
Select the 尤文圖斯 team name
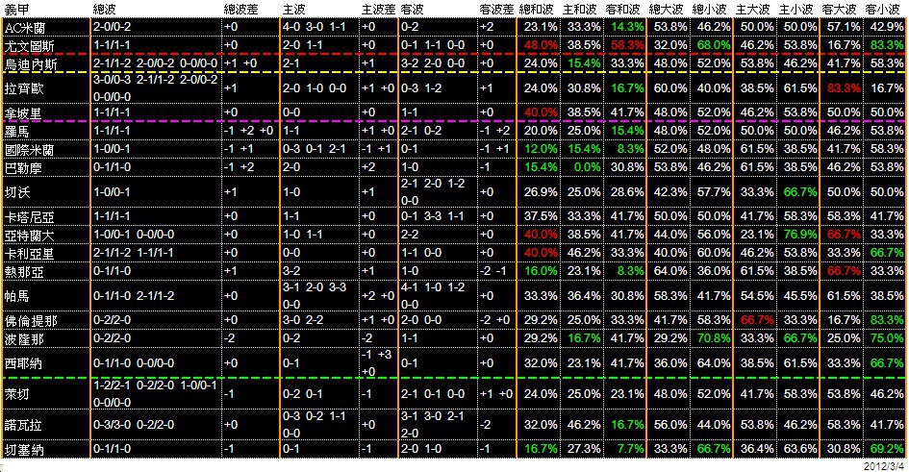coord(29,46)
